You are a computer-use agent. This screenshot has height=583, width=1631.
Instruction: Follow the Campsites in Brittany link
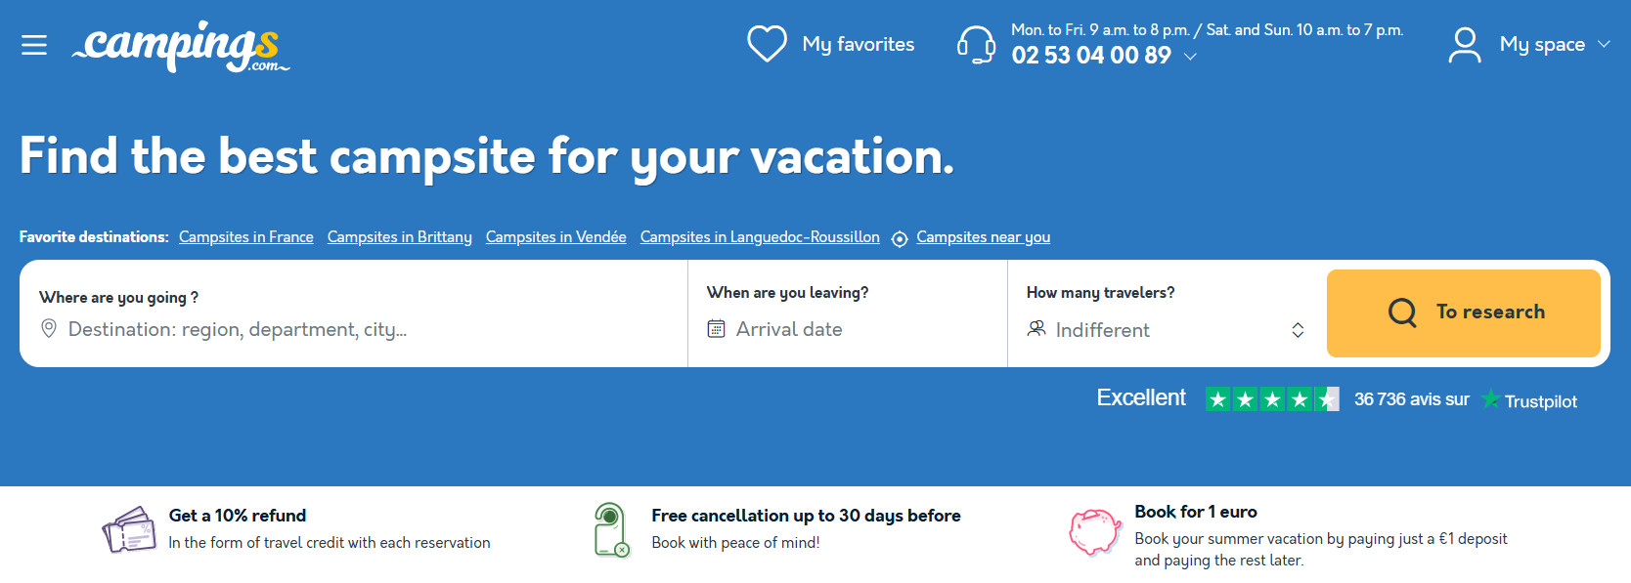click(399, 237)
